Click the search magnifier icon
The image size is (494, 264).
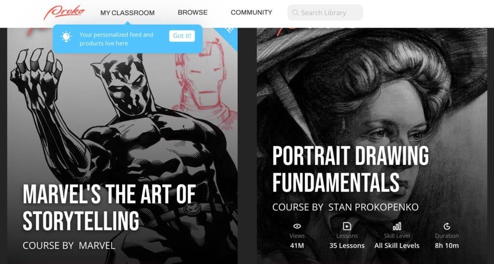pyautogui.click(x=295, y=13)
